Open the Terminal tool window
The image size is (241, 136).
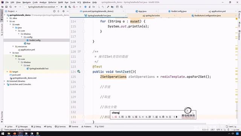point(74,127)
